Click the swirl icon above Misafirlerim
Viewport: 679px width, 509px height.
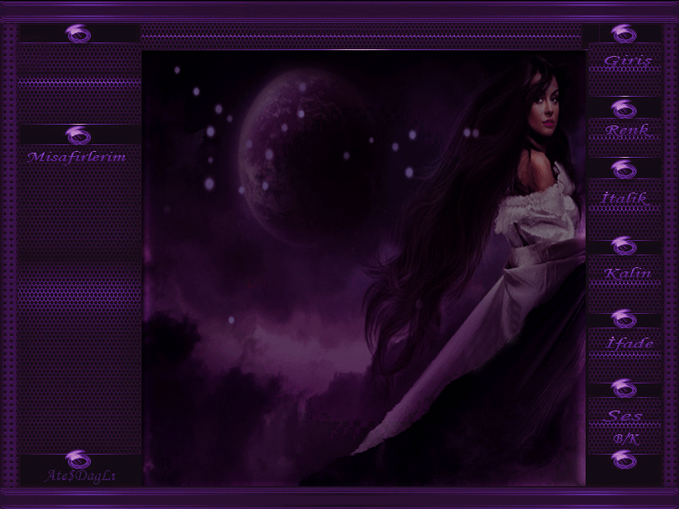(78, 135)
